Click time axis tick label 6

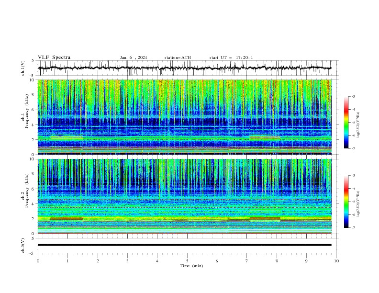[x=217, y=261]
